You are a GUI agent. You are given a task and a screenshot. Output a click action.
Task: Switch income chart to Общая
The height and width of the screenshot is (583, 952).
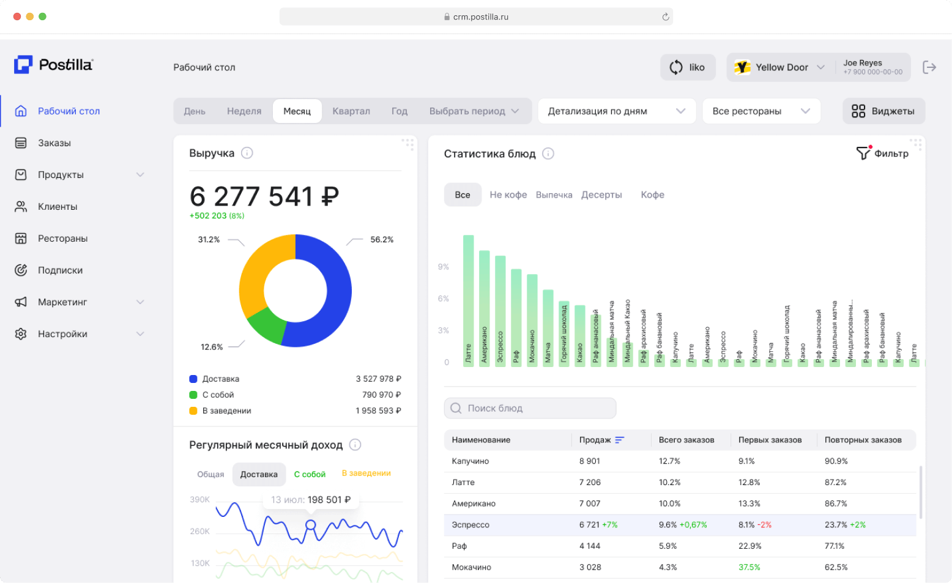[210, 474]
